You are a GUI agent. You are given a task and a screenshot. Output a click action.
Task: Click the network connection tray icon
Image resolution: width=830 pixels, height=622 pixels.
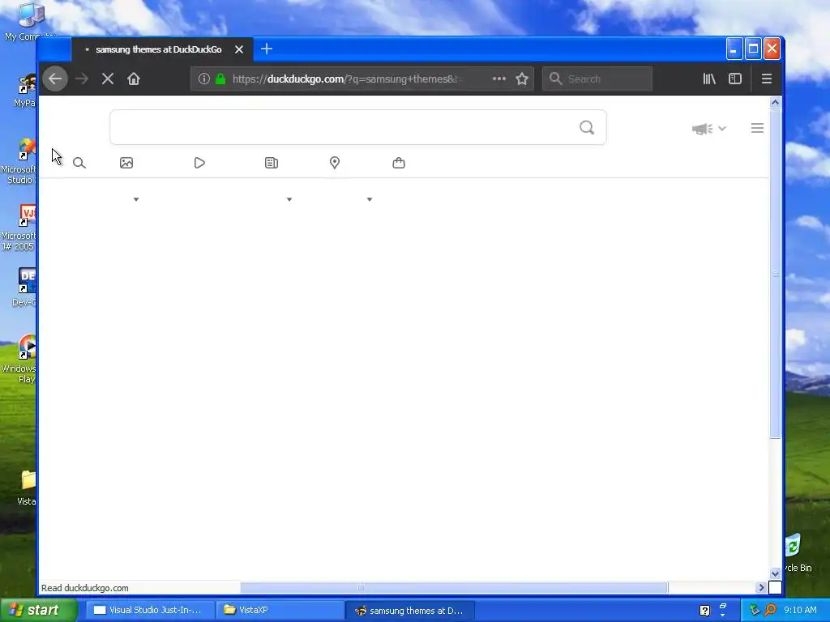coord(755,610)
